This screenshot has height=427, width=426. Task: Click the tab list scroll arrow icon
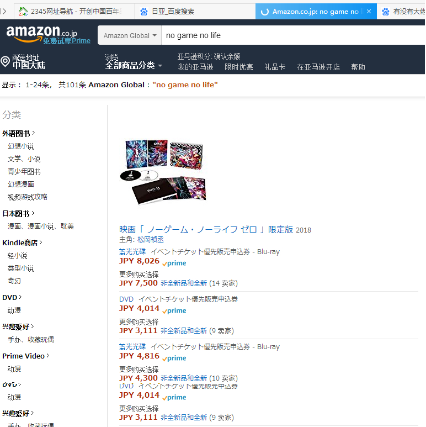[x=3, y=12]
